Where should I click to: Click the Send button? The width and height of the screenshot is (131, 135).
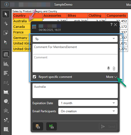(x=108, y=126)
